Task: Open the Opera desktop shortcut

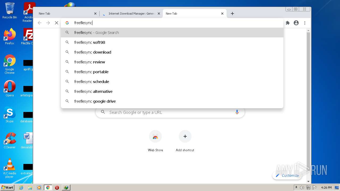Action: [10, 89]
